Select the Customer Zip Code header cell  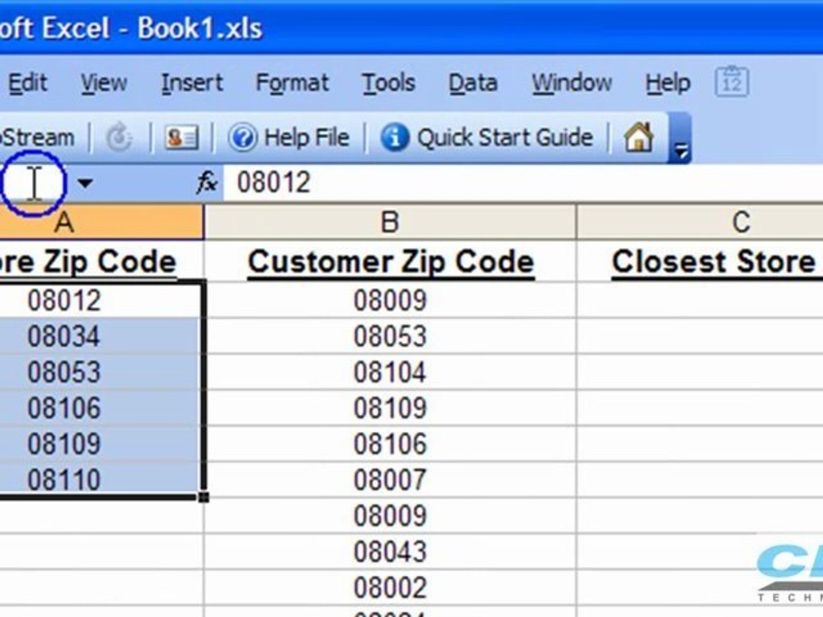coord(390,262)
